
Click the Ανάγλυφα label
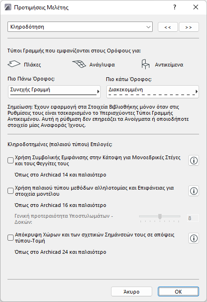click(x=102, y=65)
